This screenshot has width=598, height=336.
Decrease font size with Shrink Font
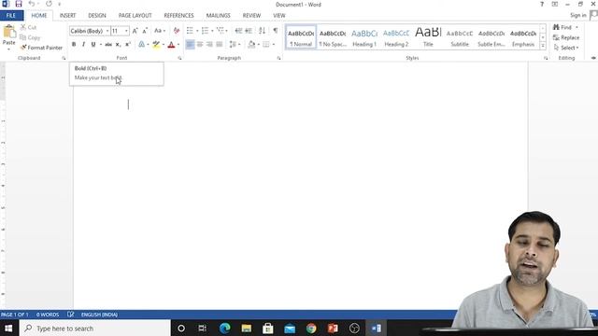[x=145, y=31]
